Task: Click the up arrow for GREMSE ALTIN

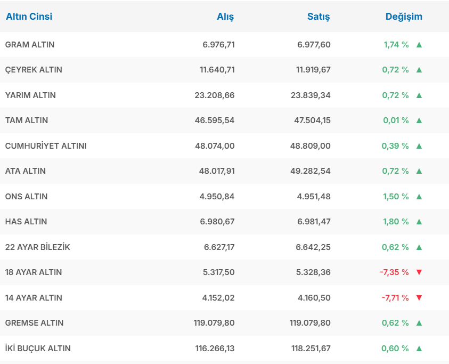Action: coord(419,323)
